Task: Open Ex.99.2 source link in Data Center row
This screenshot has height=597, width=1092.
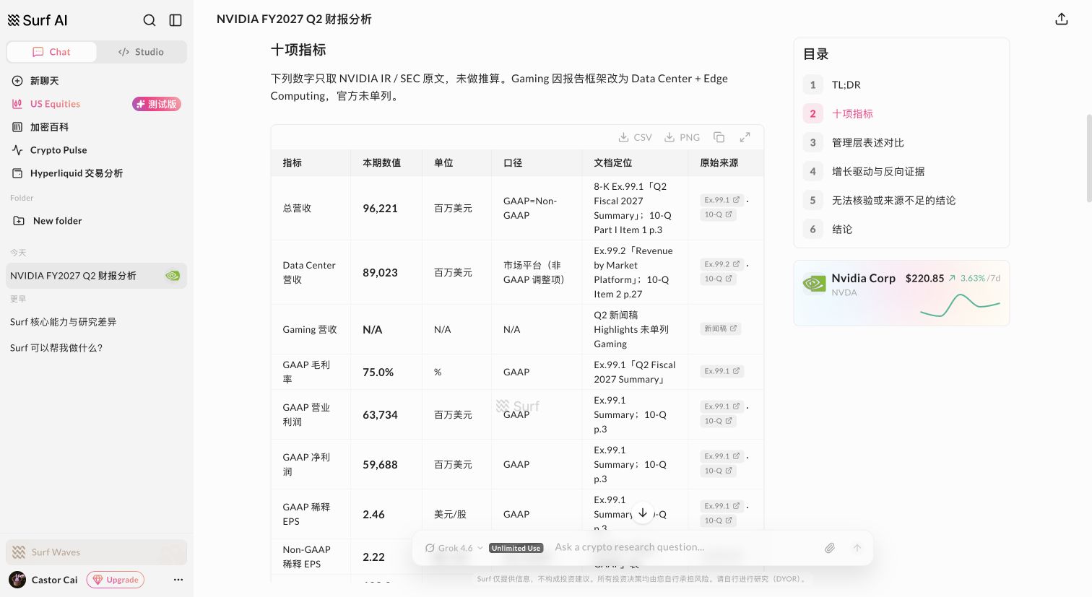Action: pyautogui.click(x=721, y=264)
